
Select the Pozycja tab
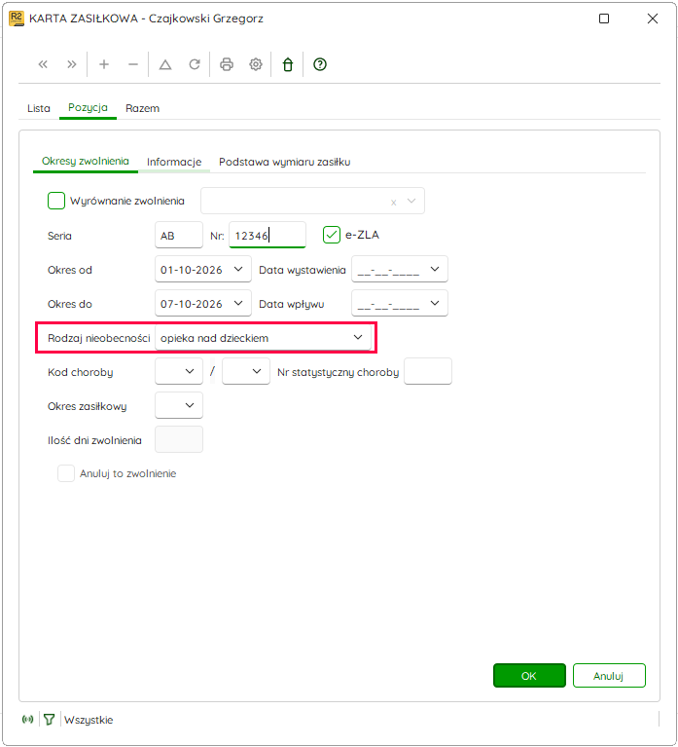88,108
